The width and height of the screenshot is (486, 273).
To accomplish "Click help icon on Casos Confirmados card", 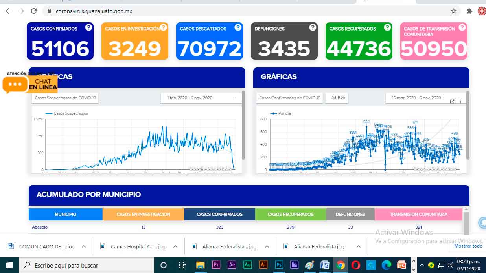I will [88, 27].
